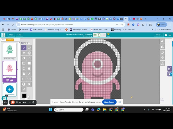The height and width of the screenshot is (129, 173).
Task: Center the sprite with the crosshair icon
Action: (x=162, y=58)
